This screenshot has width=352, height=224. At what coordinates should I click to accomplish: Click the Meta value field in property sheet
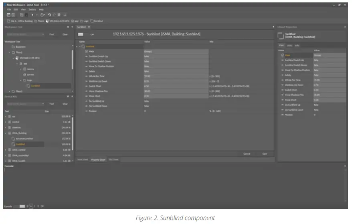pyautogui.click(x=176, y=51)
